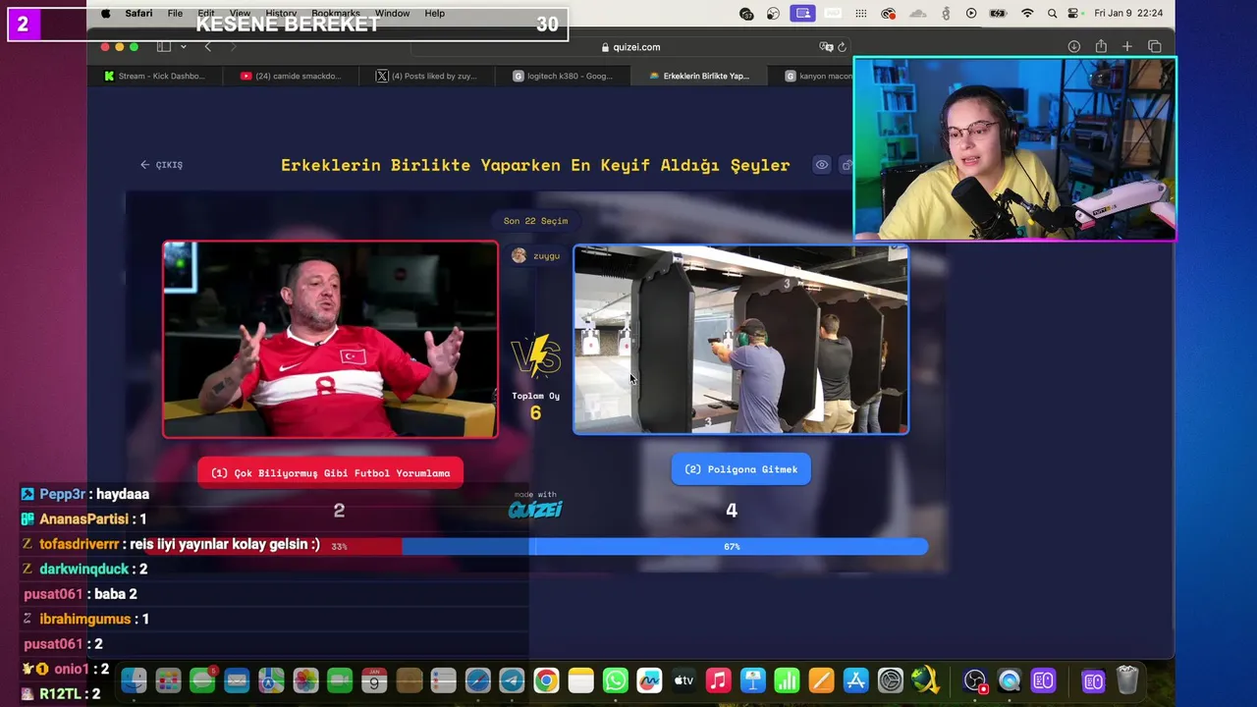The image size is (1257, 707).
Task: Vote '(2) Poligona Gitmek' button
Action: click(740, 469)
